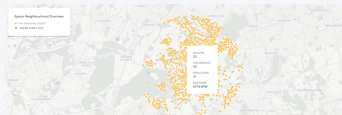
Task: Click the 'By The Personal Agent' subtitle
Action: coord(30,23)
